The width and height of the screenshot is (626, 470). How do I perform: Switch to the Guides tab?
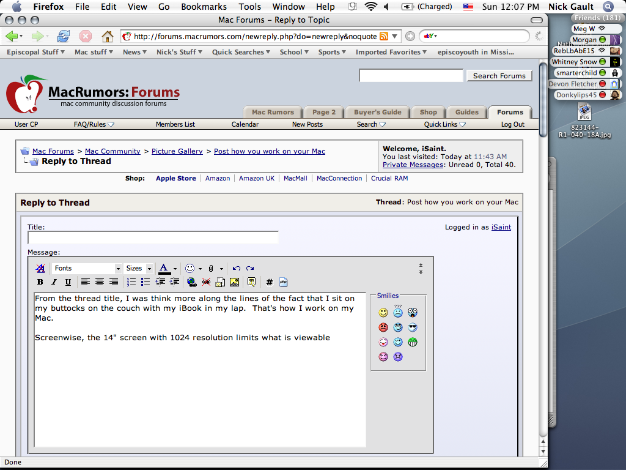[x=466, y=113]
